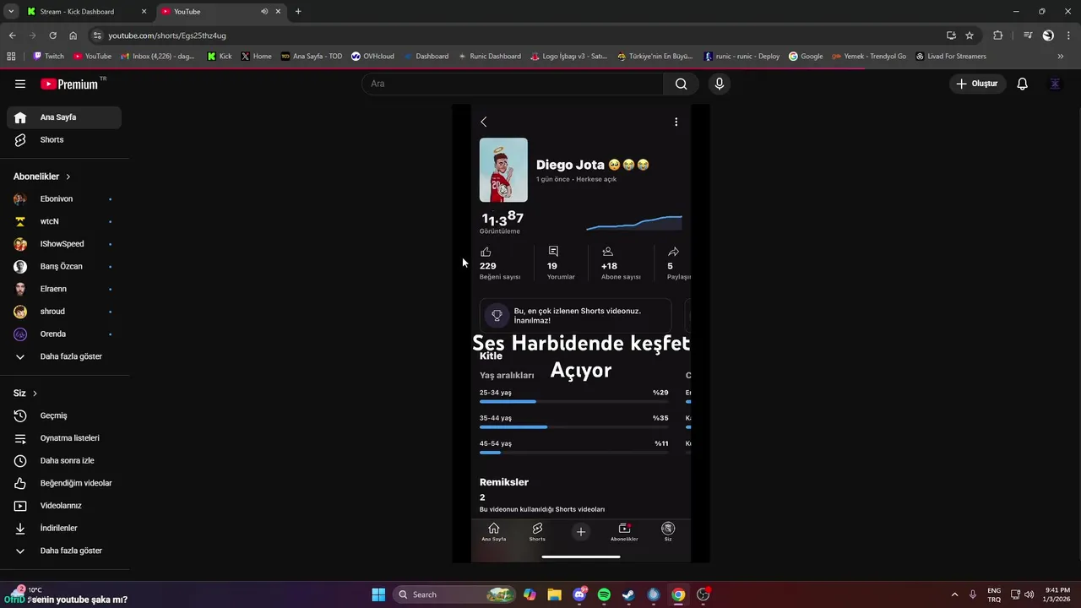Tap the plus create button in the phone bar
The image size is (1081, 608).
580,532
